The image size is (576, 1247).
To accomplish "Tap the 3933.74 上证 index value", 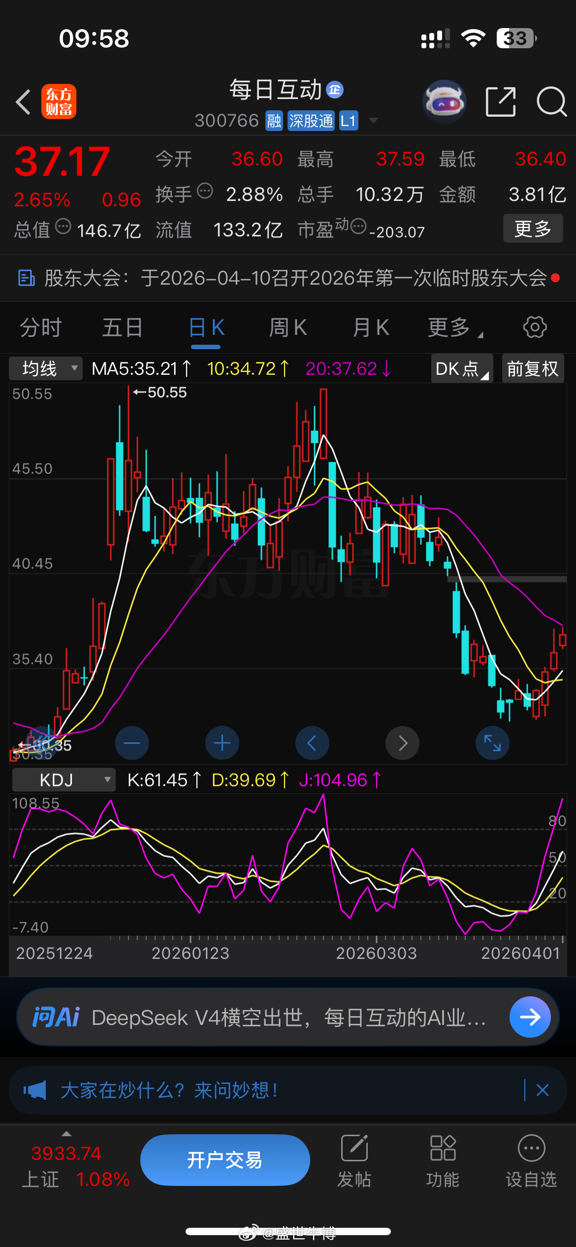I will click(x=66, y=1153).
